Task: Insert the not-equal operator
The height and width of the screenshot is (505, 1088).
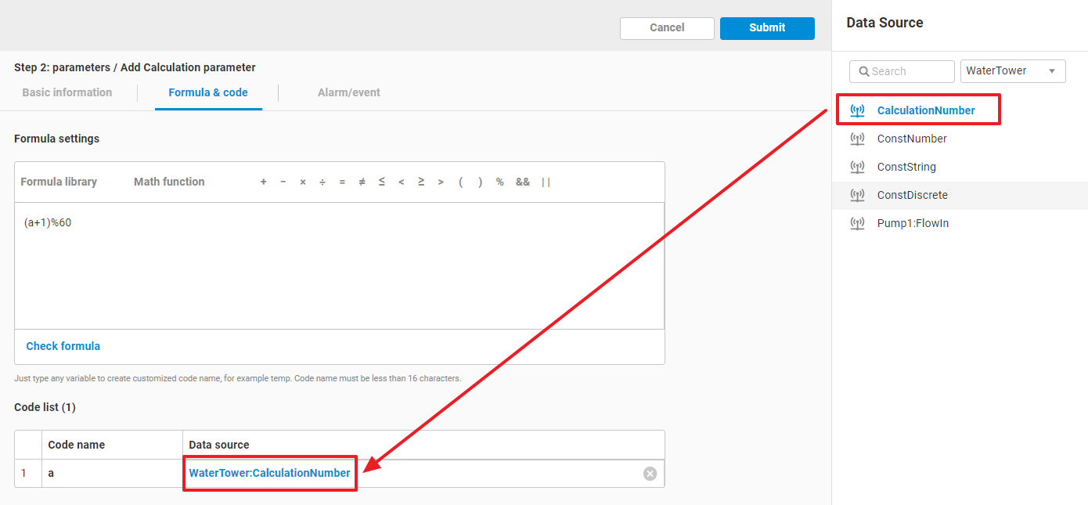Action: tap(362, 182)
